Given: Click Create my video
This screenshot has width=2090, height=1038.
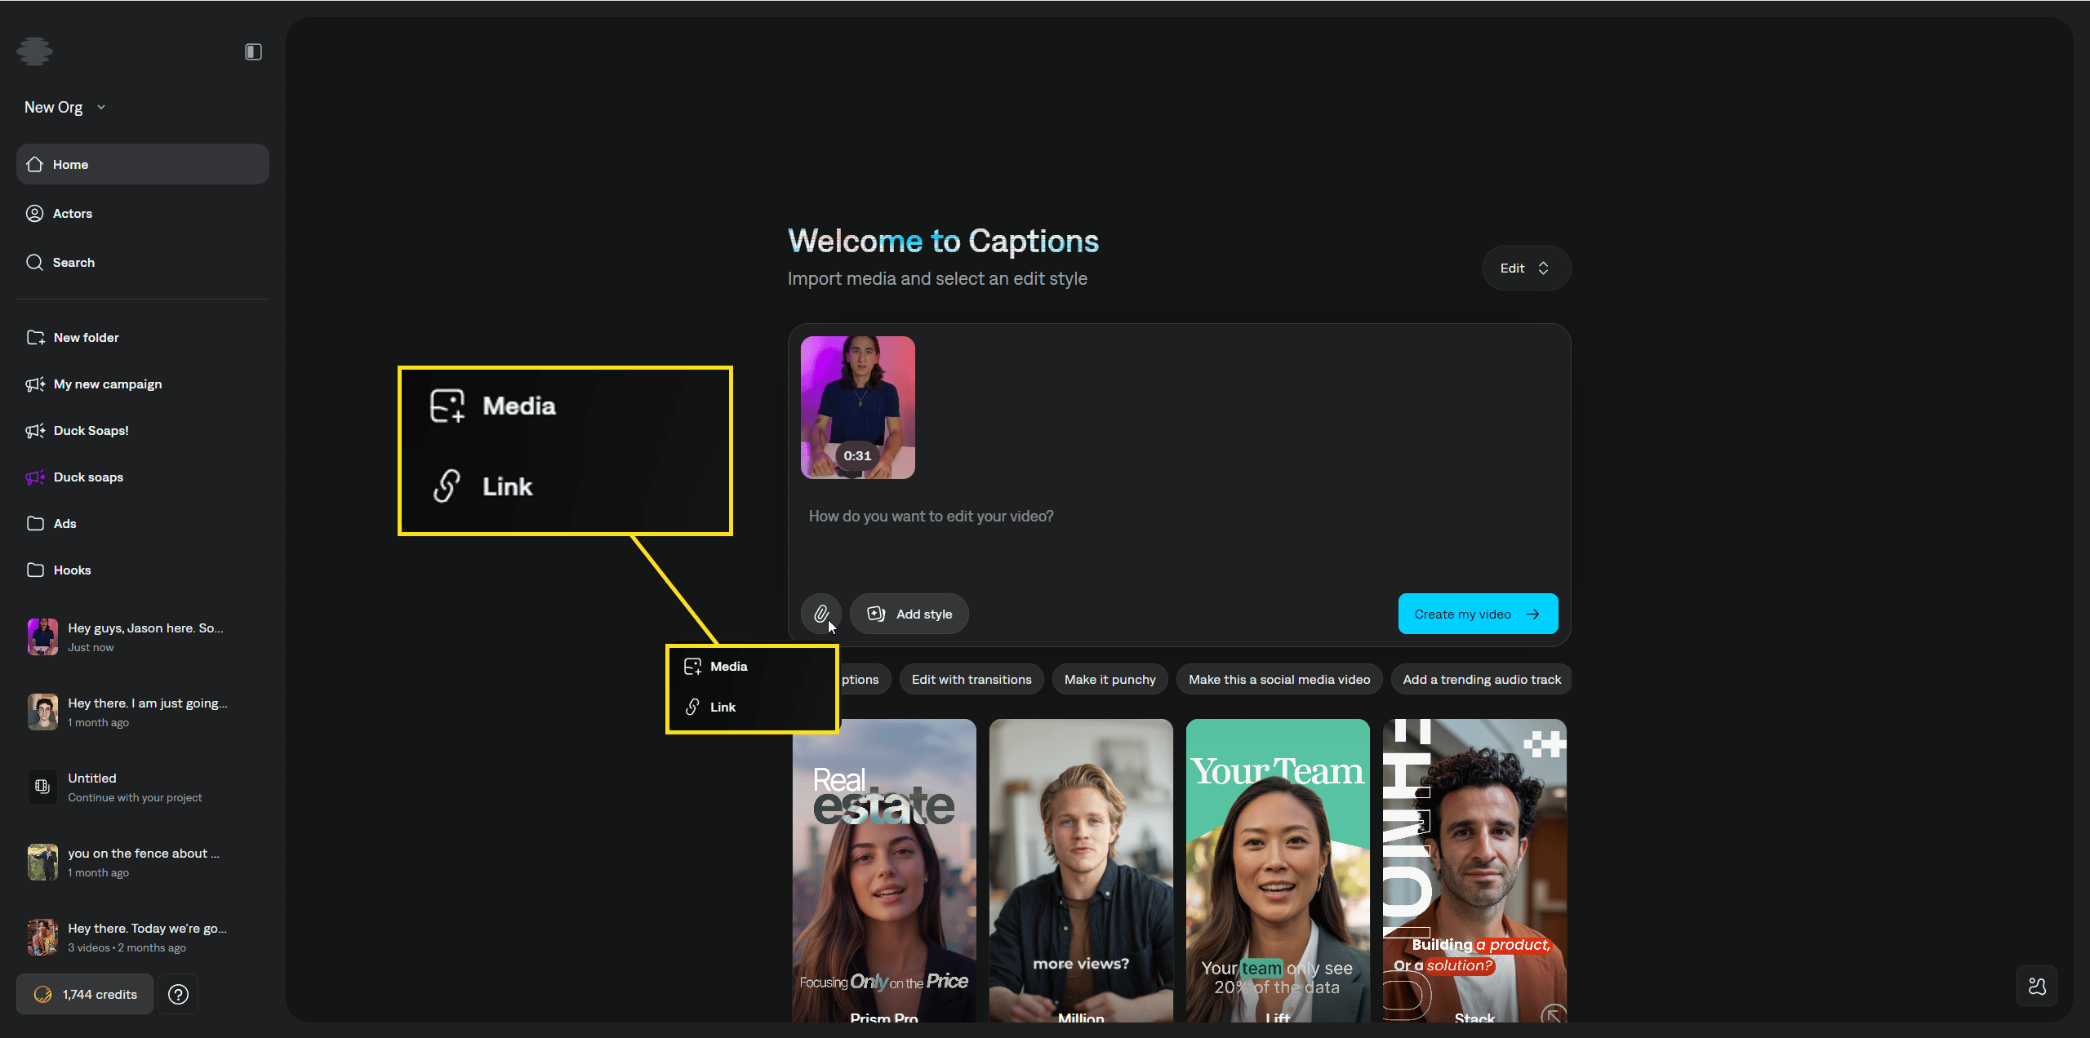Looking at the screenshot, I should tap(1478, 614).
